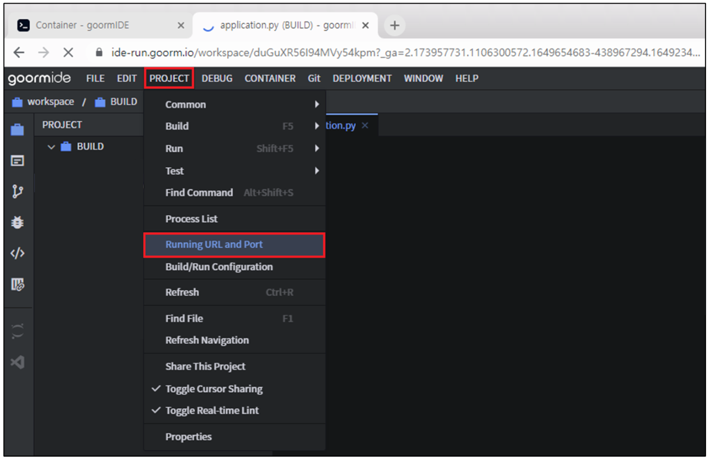Click browser forward arrow

pos(44,53)
